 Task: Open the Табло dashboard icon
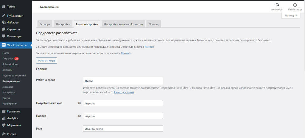(x=4, y=7)
